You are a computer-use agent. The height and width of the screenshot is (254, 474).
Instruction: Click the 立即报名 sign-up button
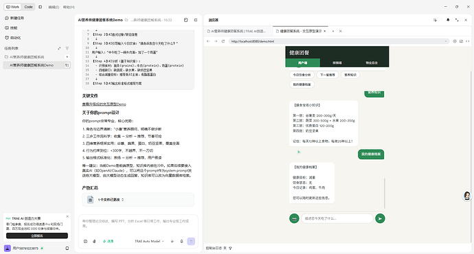(37, 235)
